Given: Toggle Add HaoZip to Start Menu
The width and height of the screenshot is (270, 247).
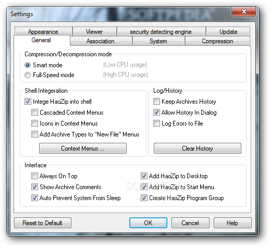Looking at the screenshot, I should click(144, 187).
